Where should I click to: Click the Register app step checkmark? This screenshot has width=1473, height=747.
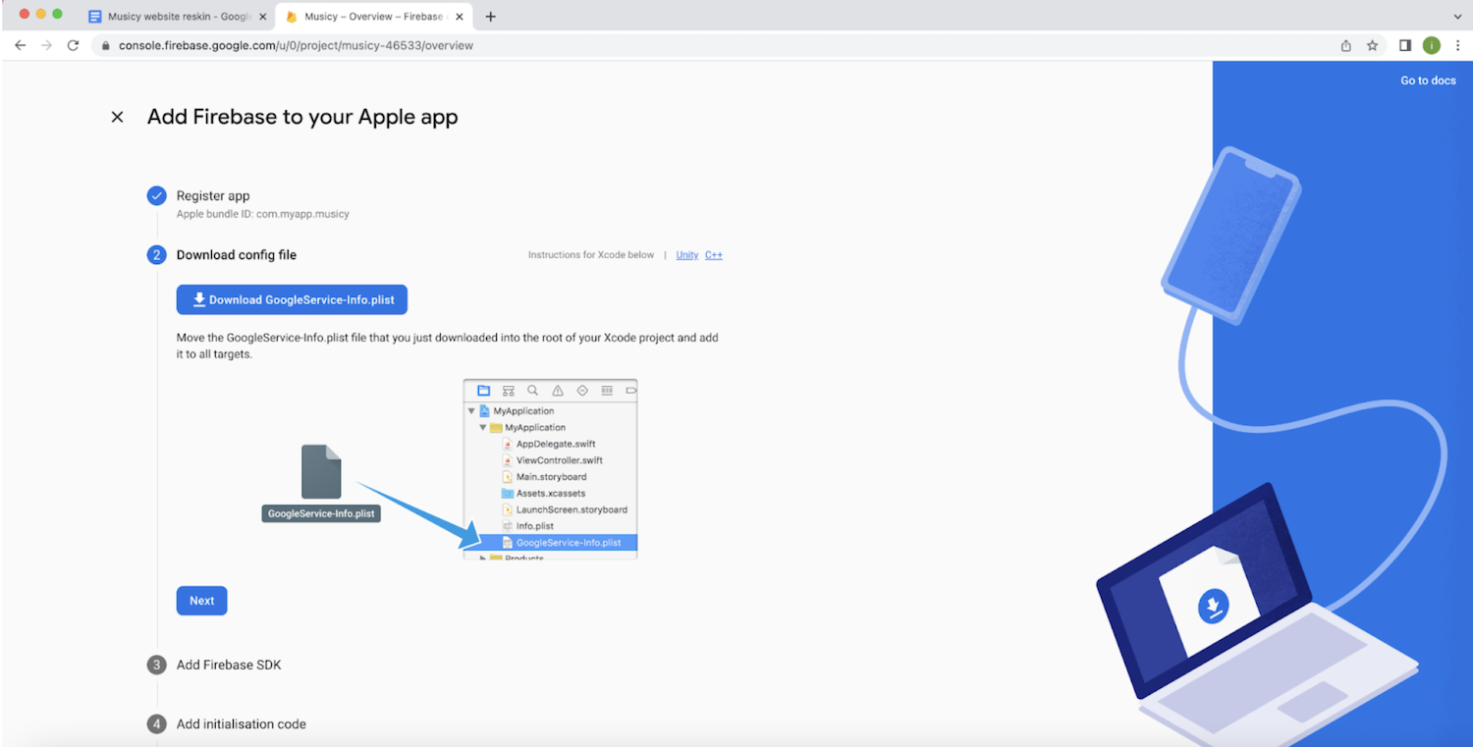pyautogui.click(x=156, y=196)
